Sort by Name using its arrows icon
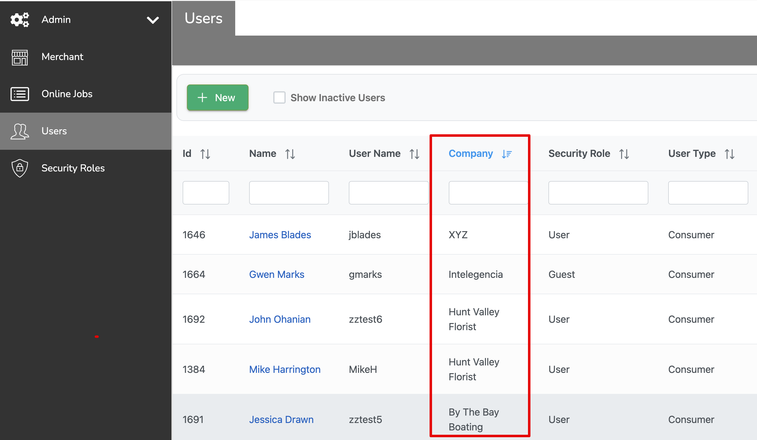 coord(290,154)
